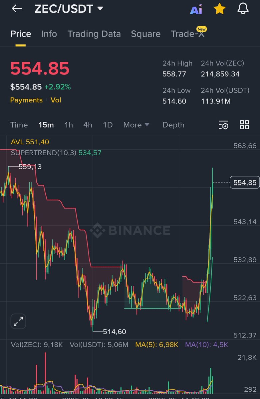
Task: Open the Square tab
Action: (x=146, y=34)
